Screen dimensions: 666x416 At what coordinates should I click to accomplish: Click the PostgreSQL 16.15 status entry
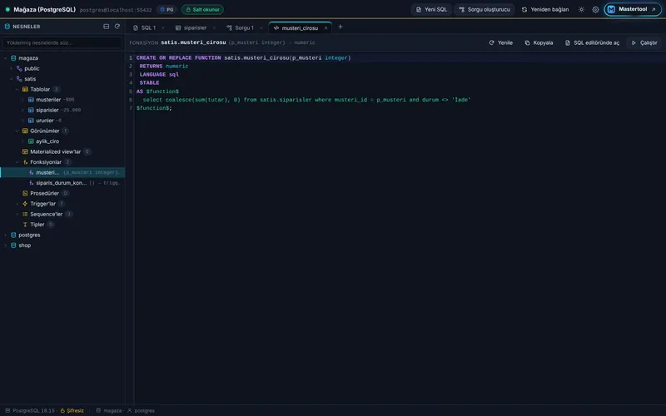pos(30,410)
